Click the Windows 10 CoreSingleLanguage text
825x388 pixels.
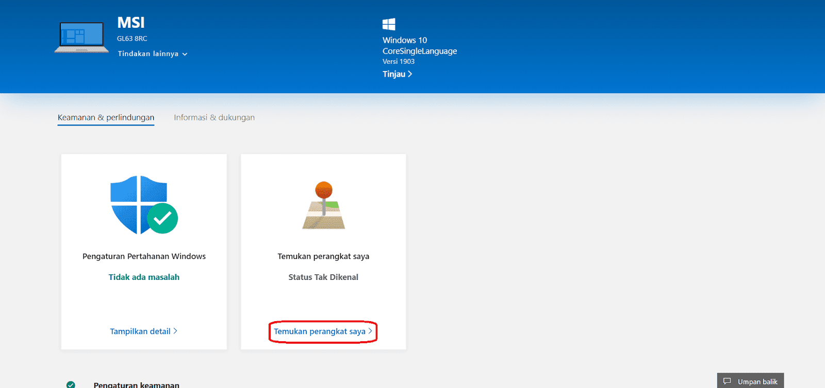[420, 45]
